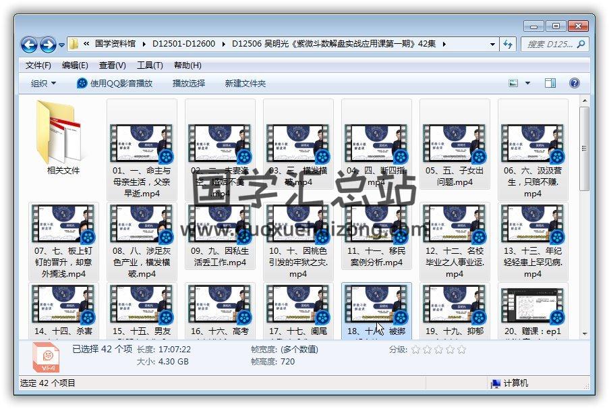
Task: Select video 14、十四、杀害
Action: coord(63,310)
